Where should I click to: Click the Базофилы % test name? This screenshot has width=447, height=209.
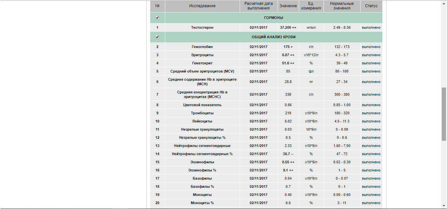pos(202,187)
